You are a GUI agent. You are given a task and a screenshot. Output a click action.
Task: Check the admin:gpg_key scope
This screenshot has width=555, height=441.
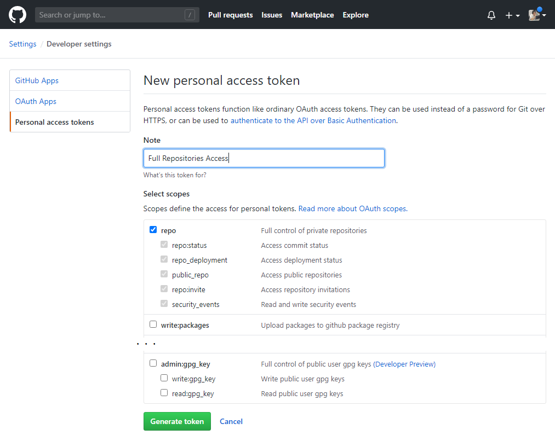[153, 363]
